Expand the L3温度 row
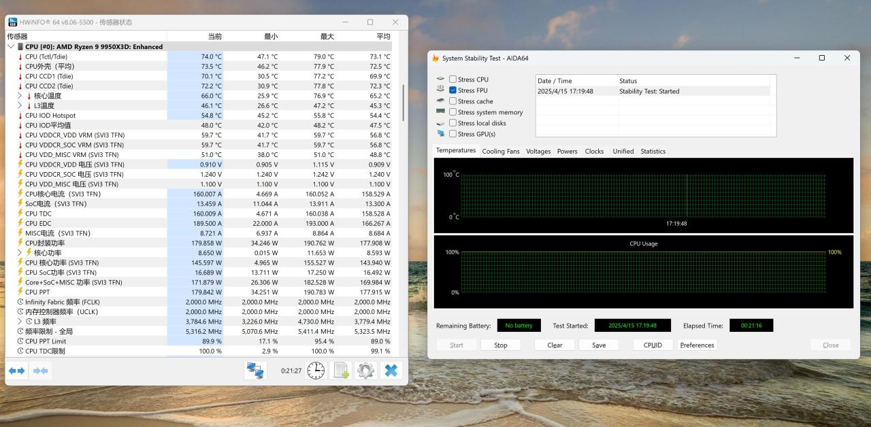The image size is (871, 427). (20, 105)
